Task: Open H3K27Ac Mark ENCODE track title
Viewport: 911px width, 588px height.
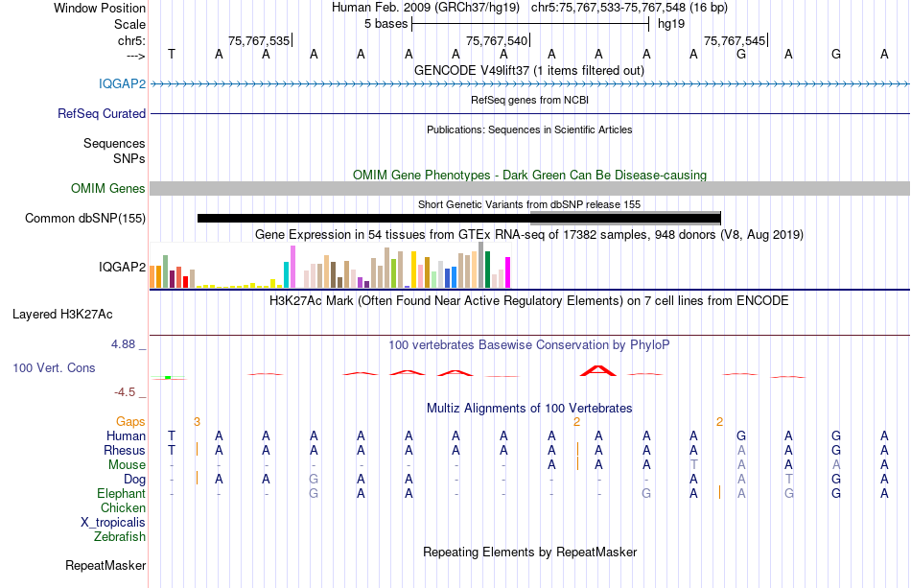Action: [529, 300]
